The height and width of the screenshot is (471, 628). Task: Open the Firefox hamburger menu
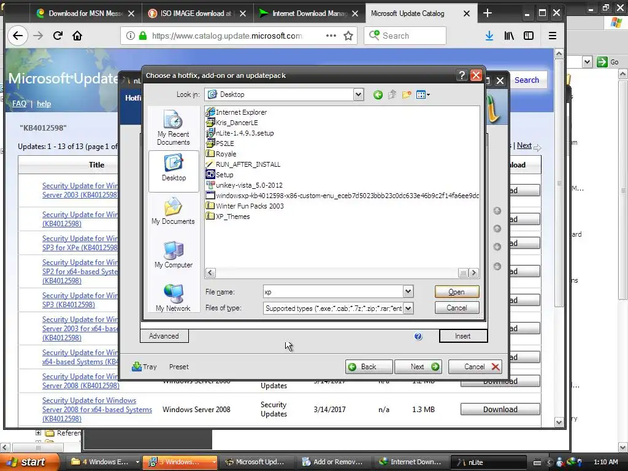pos(553,36)
